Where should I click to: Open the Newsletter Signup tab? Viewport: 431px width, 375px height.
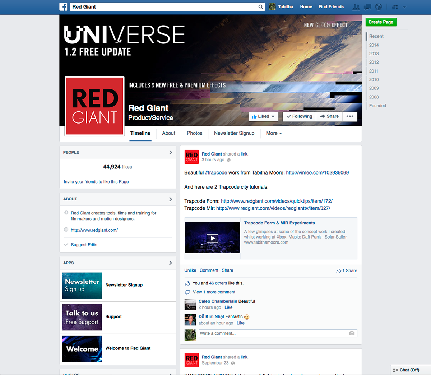click(234, 133)
